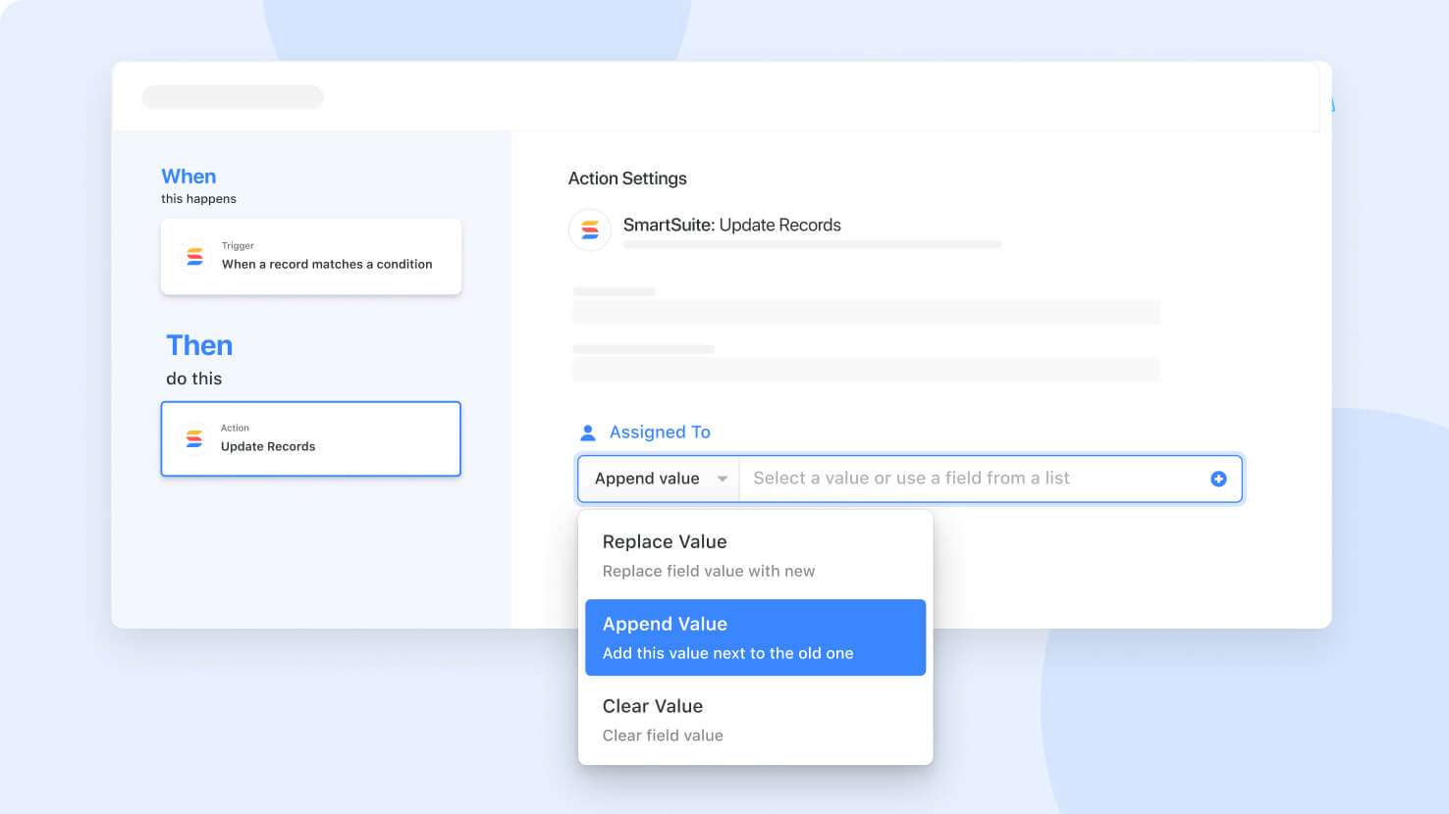This screenshot has height=814, width=1449.
Task: Click the SmartSuite logo beside 'SmartSuite: Update Records'
Action: pyautogui.click(x=590, y=229)
